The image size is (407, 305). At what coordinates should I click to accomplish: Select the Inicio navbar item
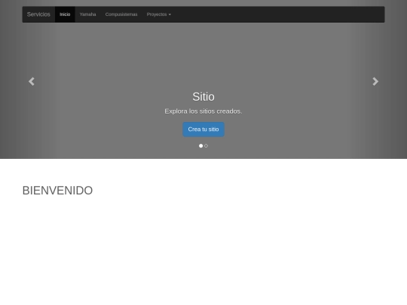tap(65, 14)
